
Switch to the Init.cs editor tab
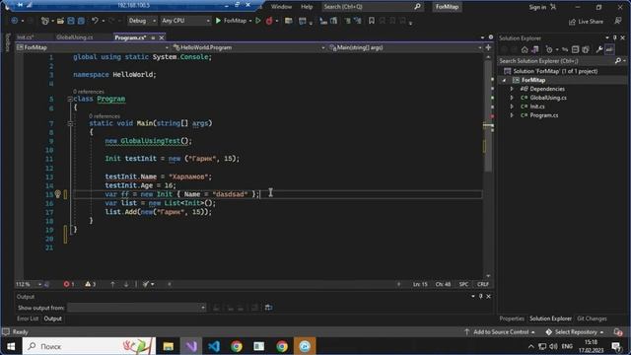pyautogui.click(x=26, y=37)
